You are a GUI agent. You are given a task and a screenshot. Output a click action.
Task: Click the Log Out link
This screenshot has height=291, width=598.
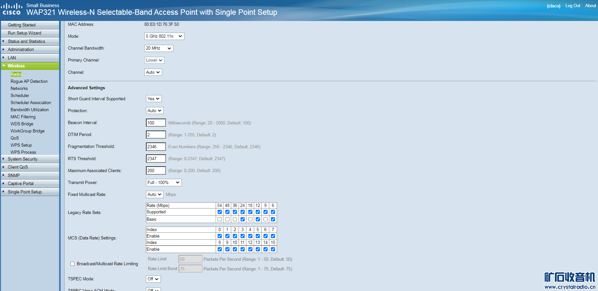[x=572, y=5]
